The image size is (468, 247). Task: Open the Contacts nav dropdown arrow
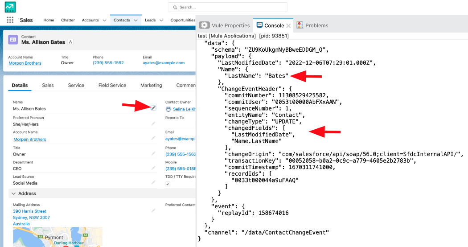(x=135, y=21)
